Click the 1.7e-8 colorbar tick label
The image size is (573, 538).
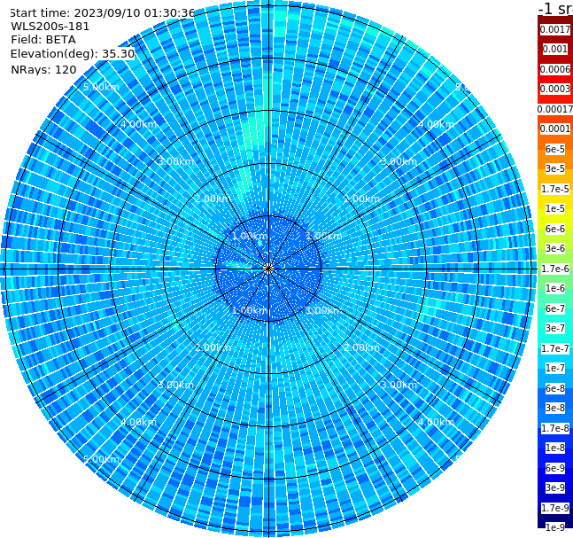coord(555,428)
